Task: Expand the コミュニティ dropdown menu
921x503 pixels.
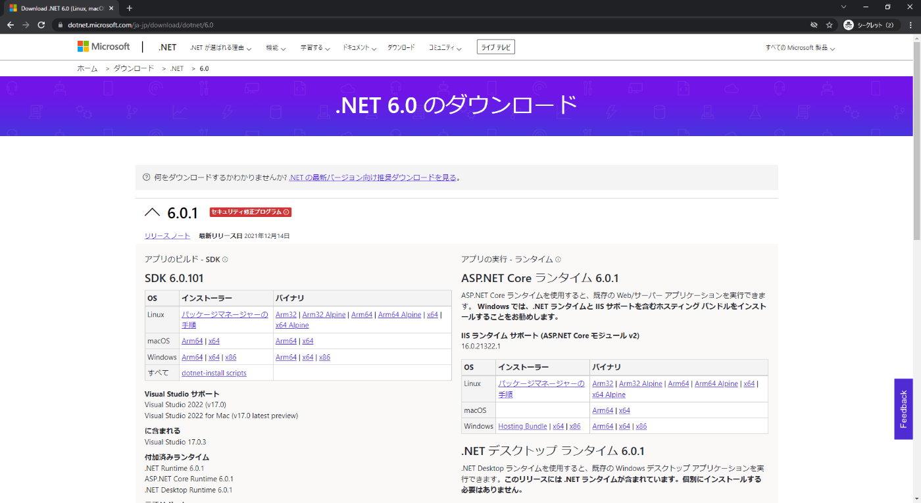Action: click(445, 48)
